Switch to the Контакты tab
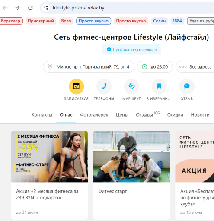Screen dimensions: 214x221 [42, 115]
